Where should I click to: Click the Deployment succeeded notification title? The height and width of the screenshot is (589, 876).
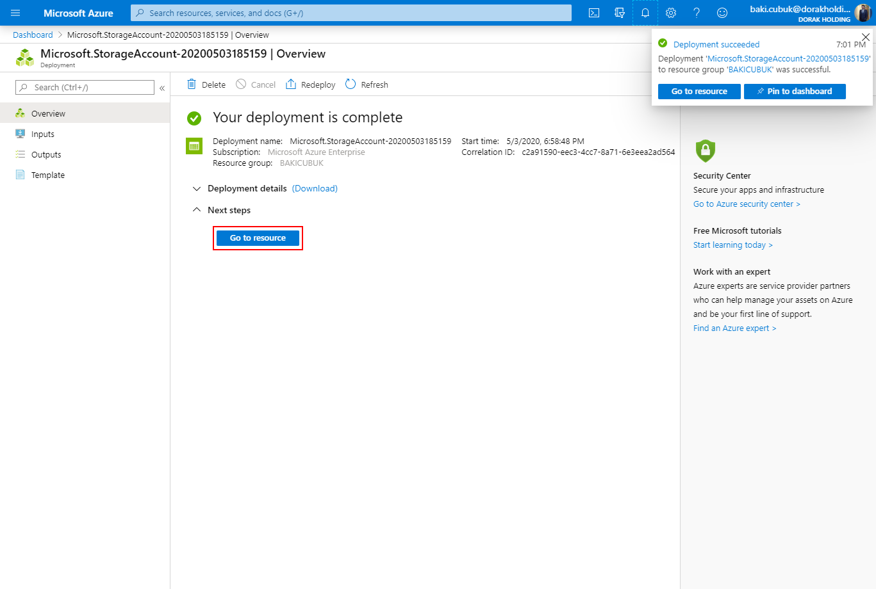(x=716, y=45)
